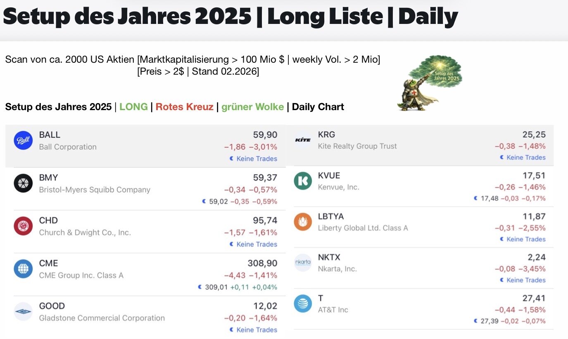Click the Gladstone Commercial logo icon
The image size is (568, 339).
[x=23, y=312]
